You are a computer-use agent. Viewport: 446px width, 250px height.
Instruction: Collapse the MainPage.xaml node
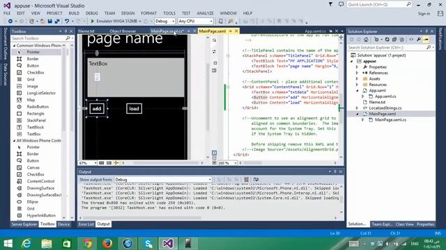pyautogui.click(x=357, y=114)
